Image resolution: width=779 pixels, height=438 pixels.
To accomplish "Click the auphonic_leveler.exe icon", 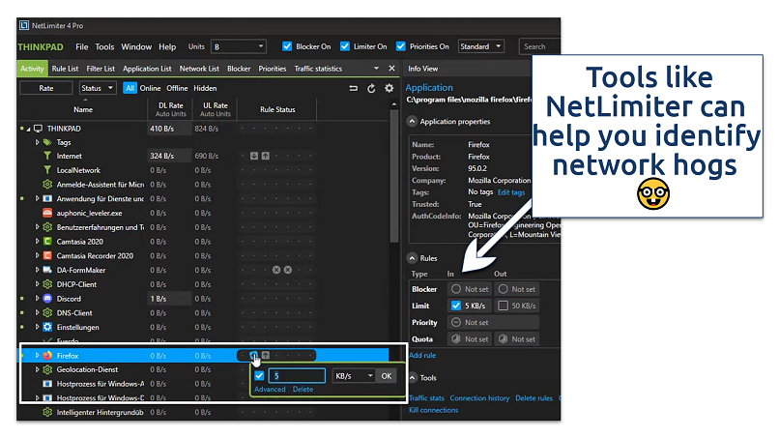I will (47, 213).
